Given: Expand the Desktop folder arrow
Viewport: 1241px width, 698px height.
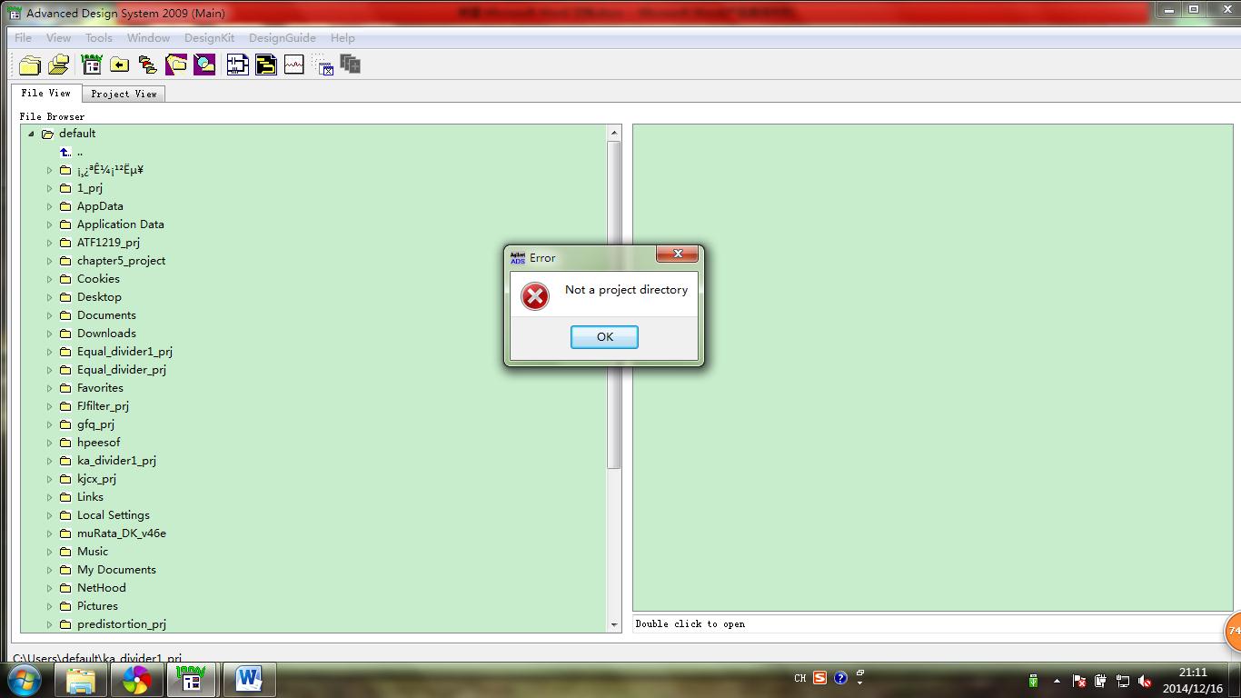Looking at the screenshot, I should [x=50, y=297].
